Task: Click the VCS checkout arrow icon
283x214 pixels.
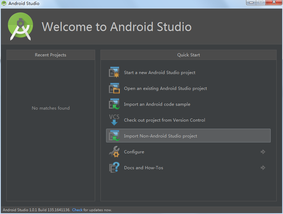Action: (x=114, y=120)
